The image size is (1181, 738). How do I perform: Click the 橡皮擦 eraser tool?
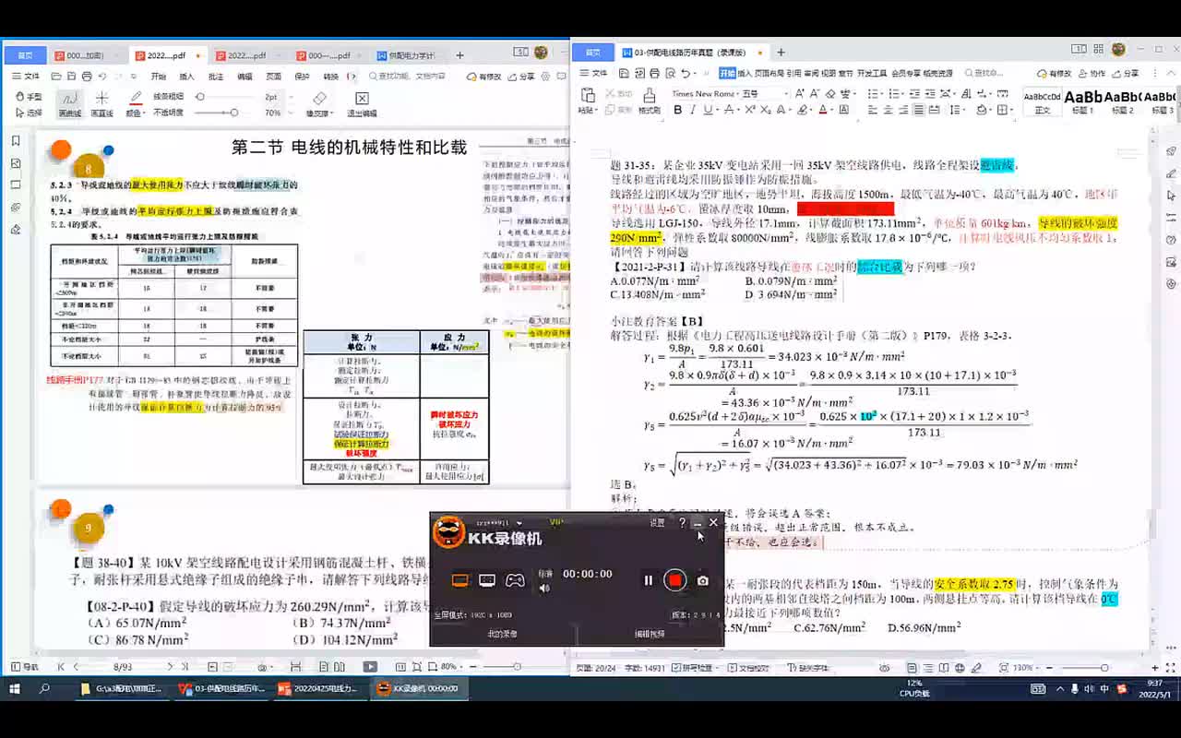(319, 102)
